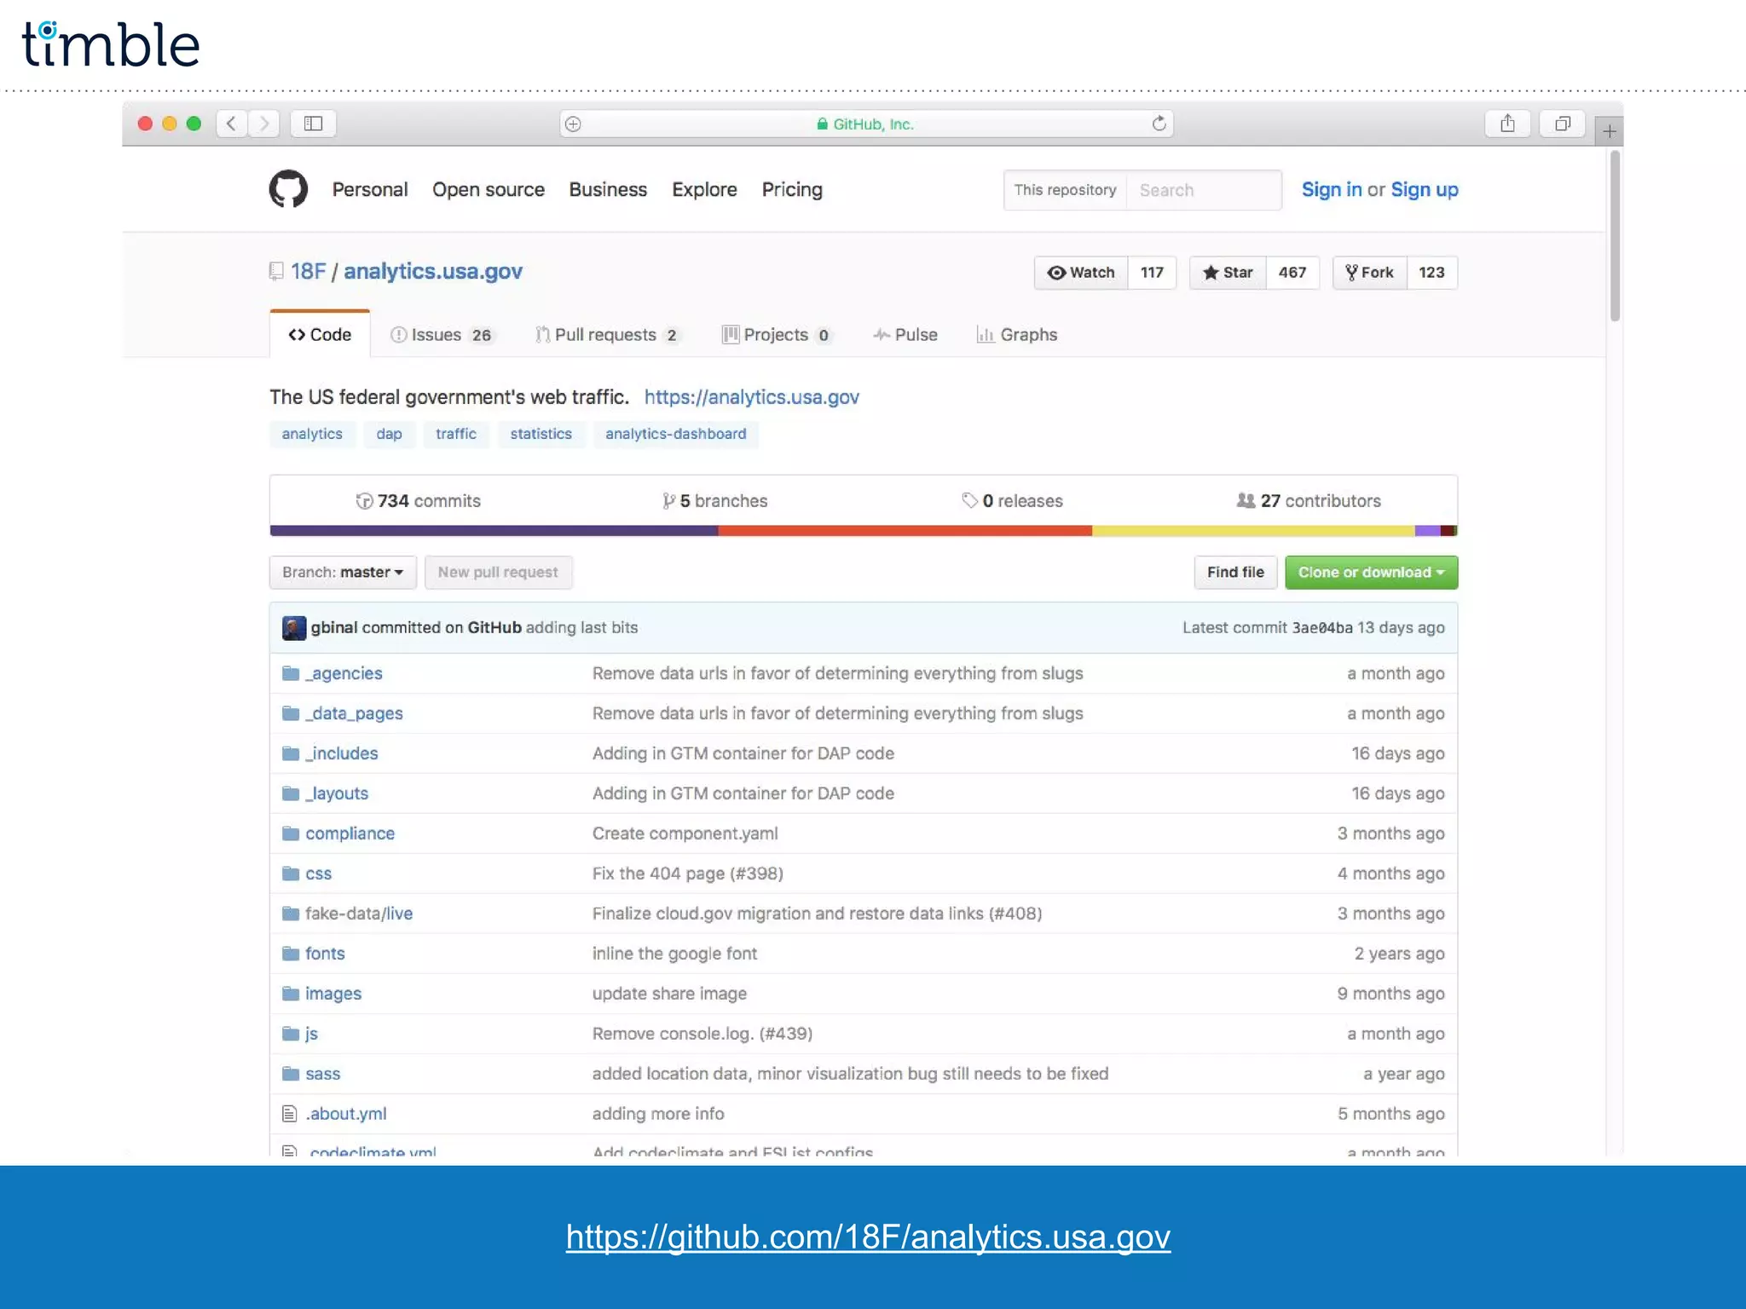Image resolution: width=1746 pixels, height=1309 pixels.
Task: Click the Find file button
Action: point(1234,573)
